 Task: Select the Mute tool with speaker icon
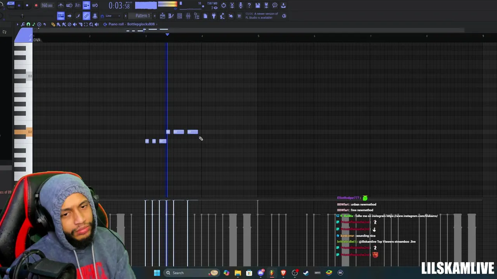point(75,24)
